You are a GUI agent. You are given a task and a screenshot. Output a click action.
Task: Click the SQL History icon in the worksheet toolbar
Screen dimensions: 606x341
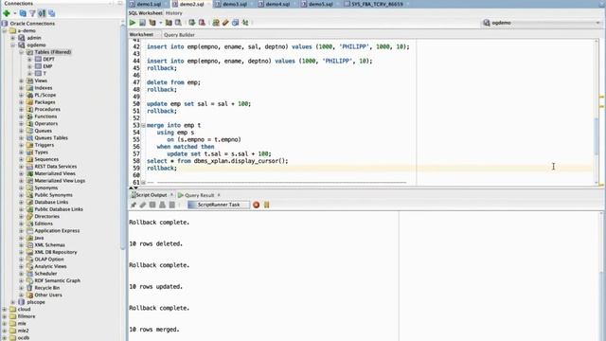pos(235,23)
